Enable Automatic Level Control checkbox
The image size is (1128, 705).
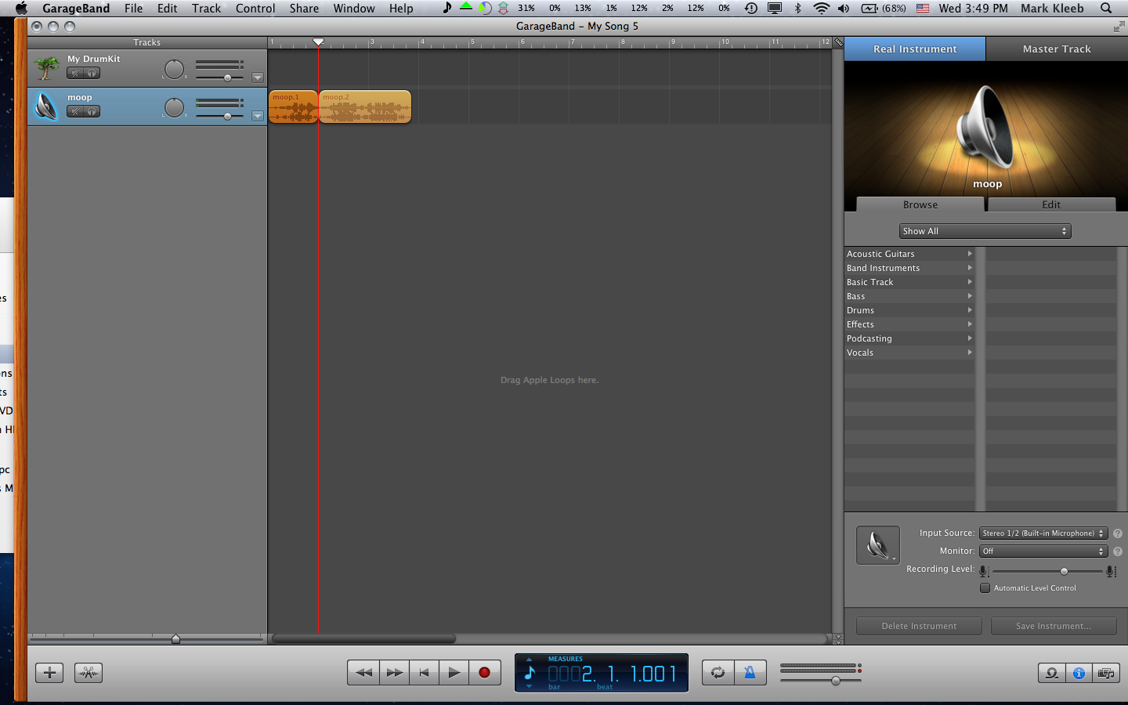(x=985, y=587)
